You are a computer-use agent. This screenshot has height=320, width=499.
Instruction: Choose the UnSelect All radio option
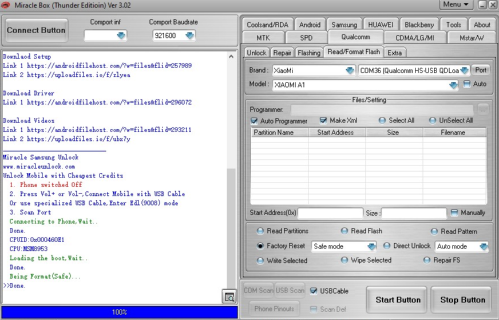tap(433, 120)
